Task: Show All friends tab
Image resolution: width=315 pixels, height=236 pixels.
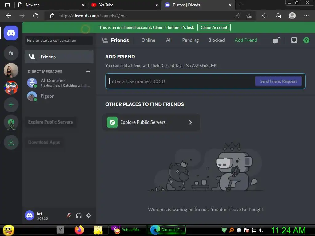Action: coord(169,40)
